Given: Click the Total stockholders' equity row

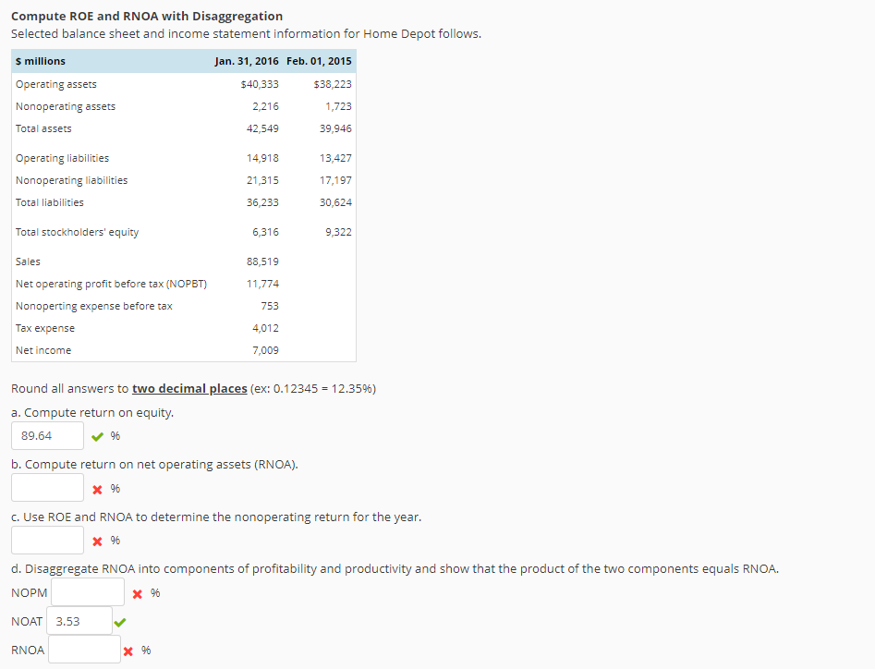Looking at the screenshot, I should point(76,232).
